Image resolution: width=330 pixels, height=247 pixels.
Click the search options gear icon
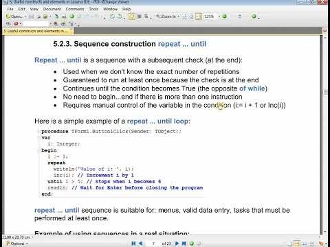click(71, 23)
